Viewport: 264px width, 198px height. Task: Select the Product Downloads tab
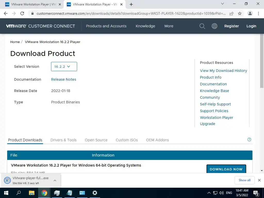[25, 140]
